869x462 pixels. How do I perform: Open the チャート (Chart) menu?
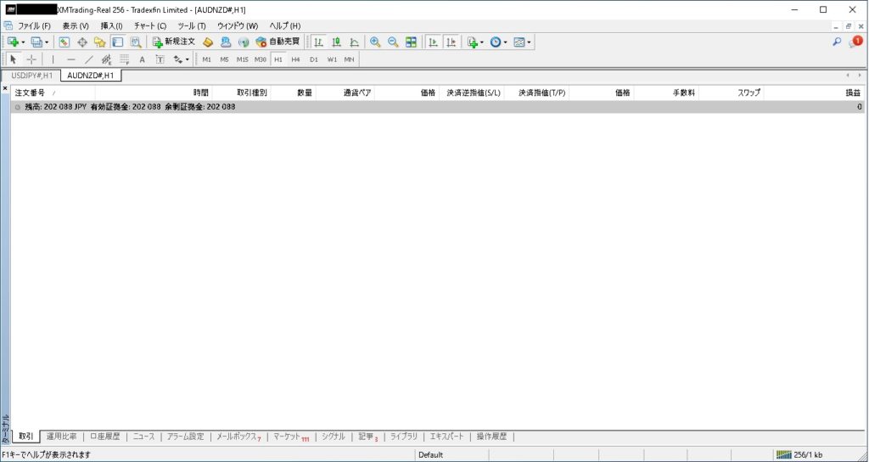pyautogui.click(x=149, y=25)
